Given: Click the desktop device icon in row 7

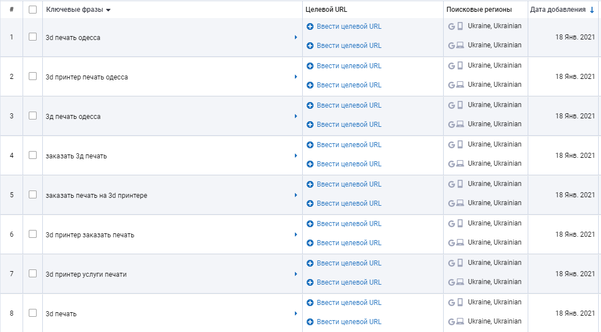Looking at the screenshot, I should pos(460,282).
